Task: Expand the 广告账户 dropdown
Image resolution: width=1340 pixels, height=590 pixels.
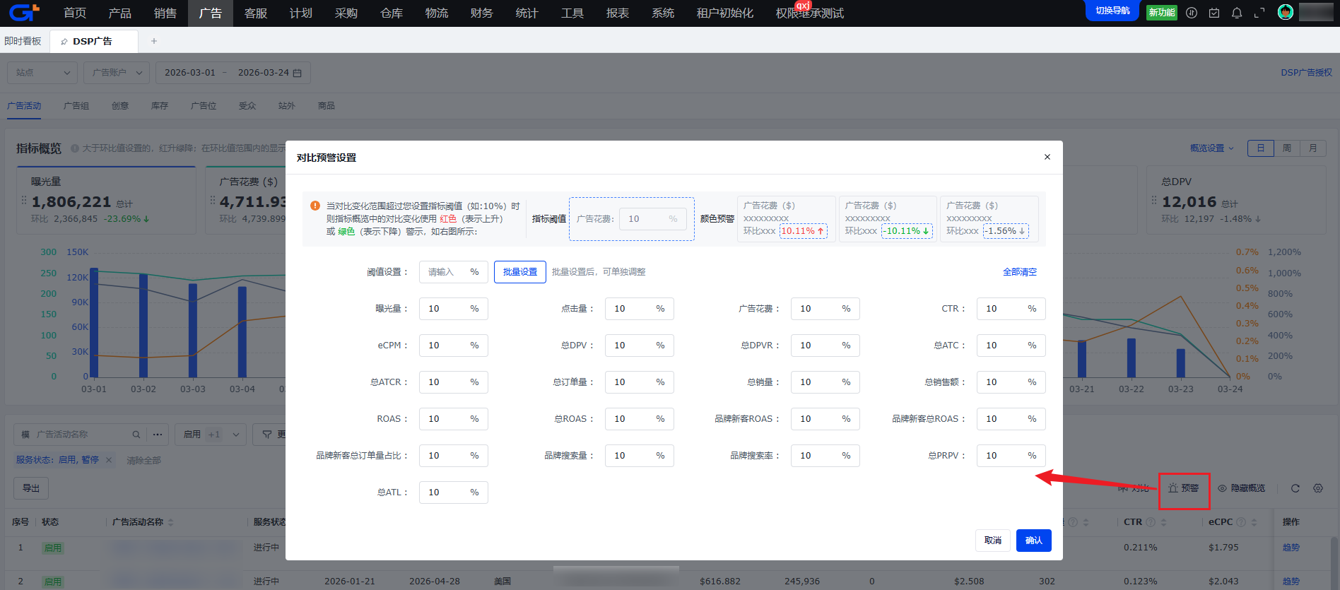Action: point(117,73)
